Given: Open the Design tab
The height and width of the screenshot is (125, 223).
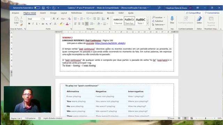Looking at the screenshot, I should click(x=53, y=13).
